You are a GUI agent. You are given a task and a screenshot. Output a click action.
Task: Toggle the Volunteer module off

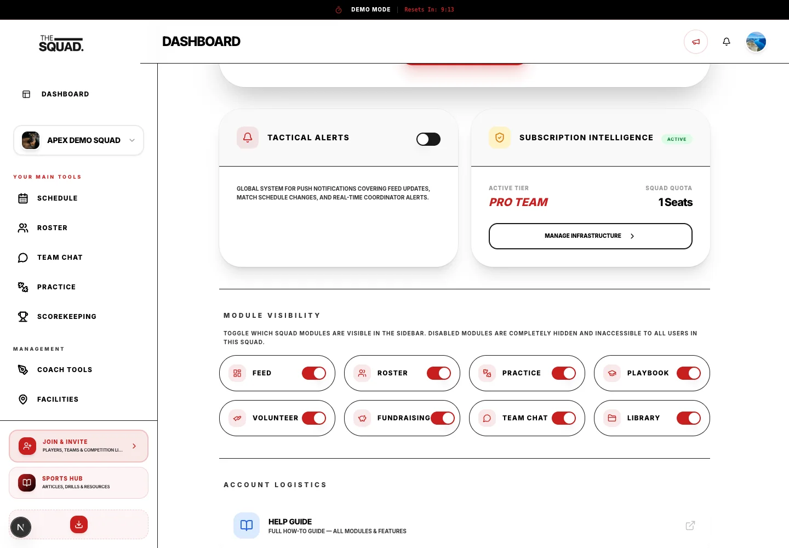(314, 418)
